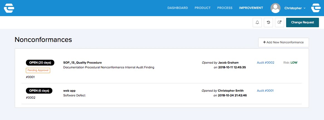This screenshot has width=324, height=120.
Task: Click the logo icon at top left
Action: pos(9,8)
